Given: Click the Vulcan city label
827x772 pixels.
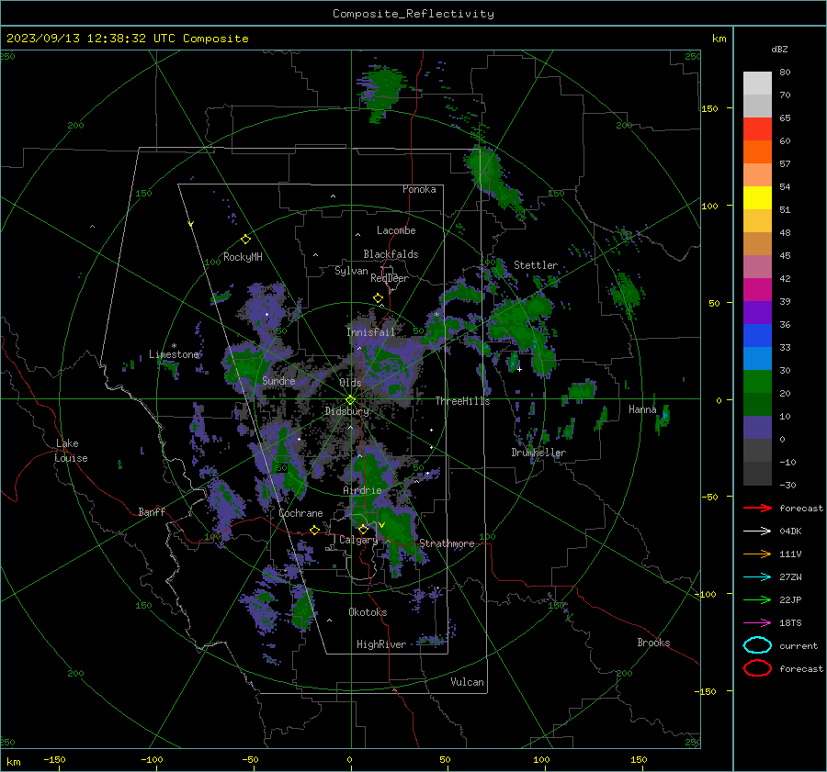Looking at the screenshot, I should coord(468,682).
